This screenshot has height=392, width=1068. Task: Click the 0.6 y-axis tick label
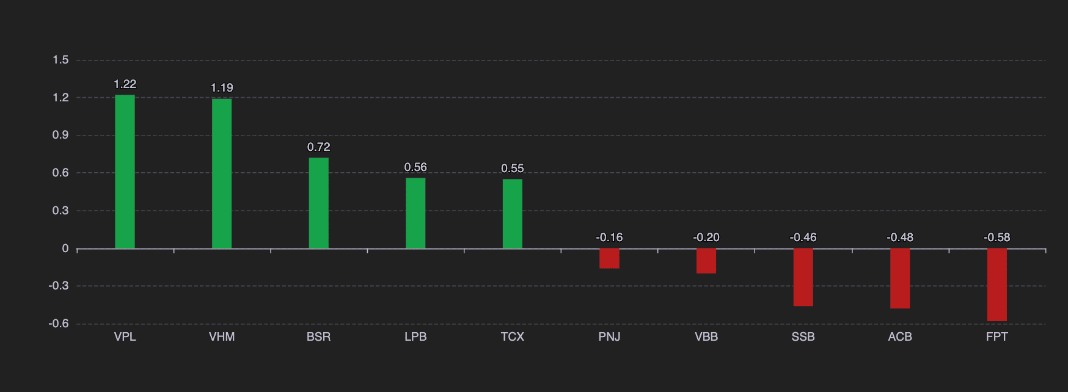pos(60,173)
